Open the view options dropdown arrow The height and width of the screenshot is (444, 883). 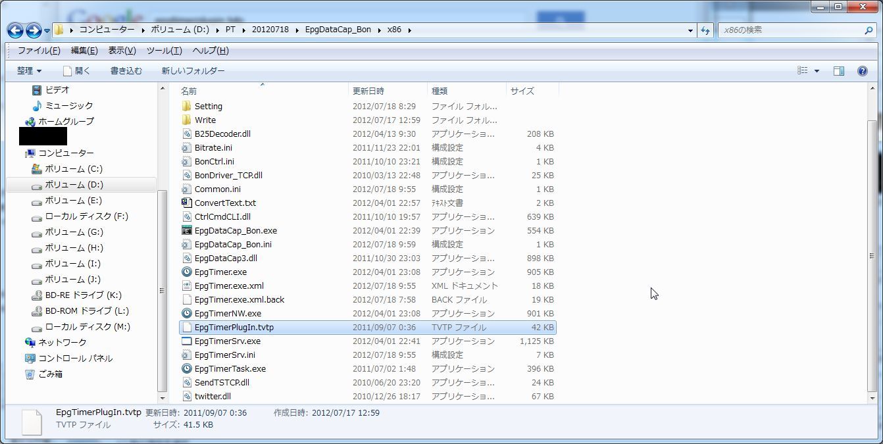(x=817, y=70)
